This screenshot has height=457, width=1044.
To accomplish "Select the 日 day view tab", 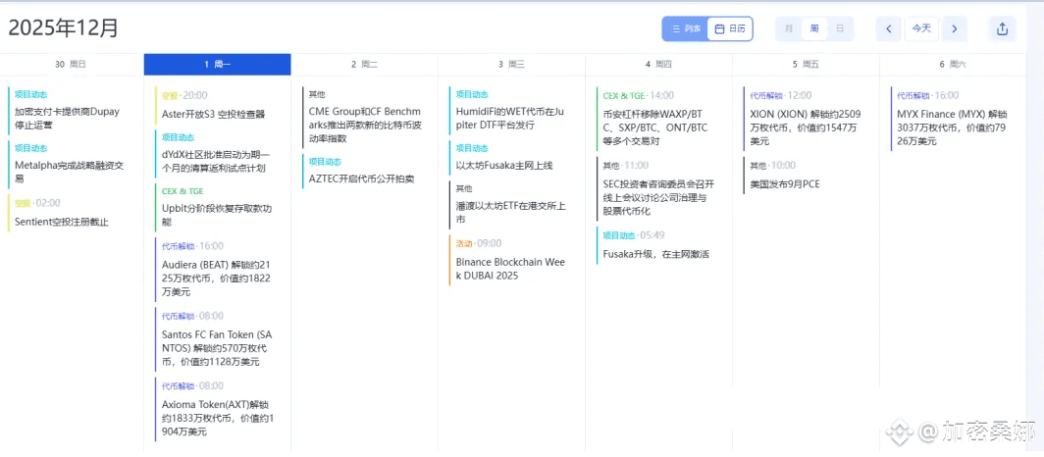I will coord(840,28).
